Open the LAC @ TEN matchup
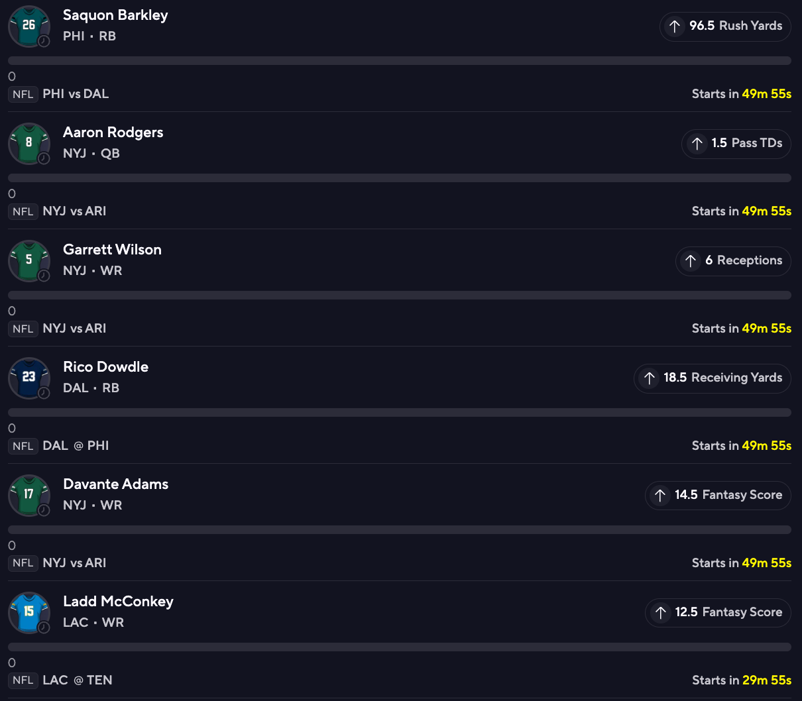Viewport: 802px width, 701px height. tap(77, 680)
